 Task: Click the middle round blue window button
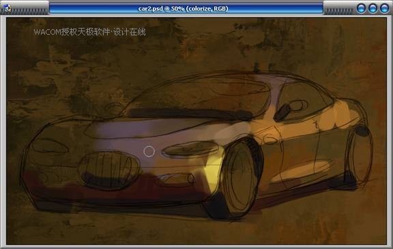(x=373, y=8)
